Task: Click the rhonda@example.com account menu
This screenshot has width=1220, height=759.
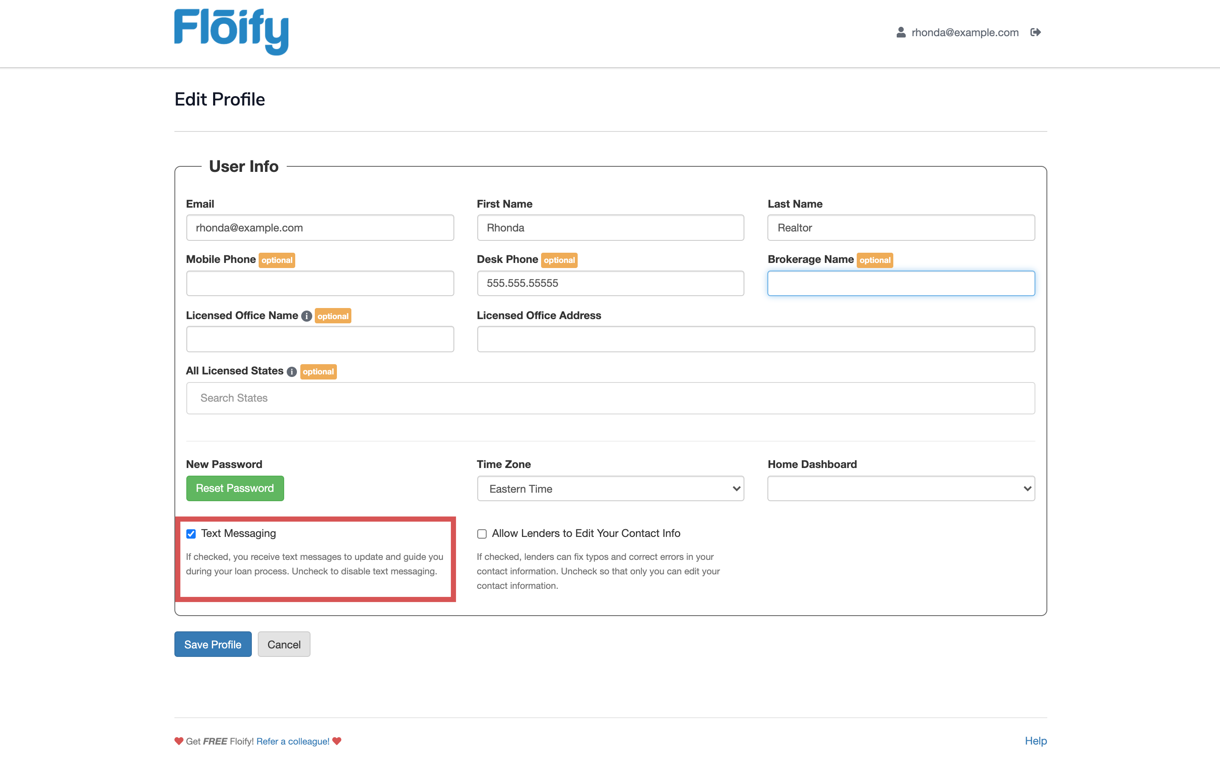Action: coord(965,32)
